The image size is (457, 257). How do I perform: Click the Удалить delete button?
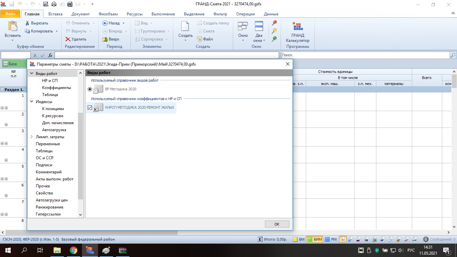coord(76,39)
